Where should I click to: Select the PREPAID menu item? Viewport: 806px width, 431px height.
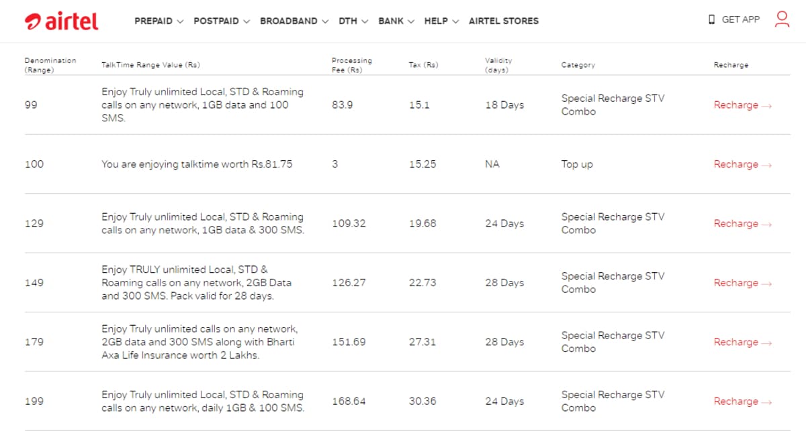[x=154, y=21]
